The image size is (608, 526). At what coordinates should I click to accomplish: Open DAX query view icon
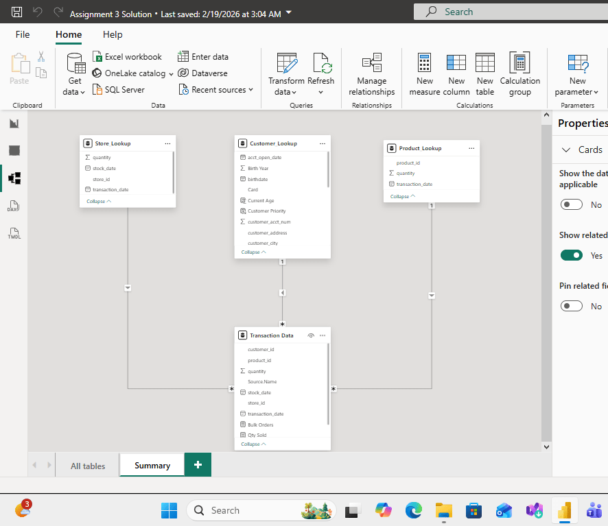(14, 206)
